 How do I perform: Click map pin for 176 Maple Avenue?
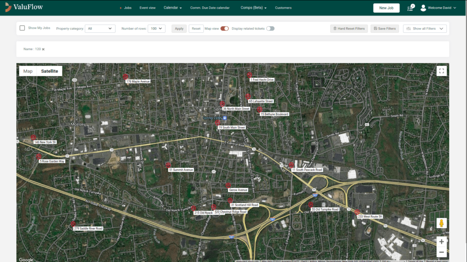[x=125, y=77]
